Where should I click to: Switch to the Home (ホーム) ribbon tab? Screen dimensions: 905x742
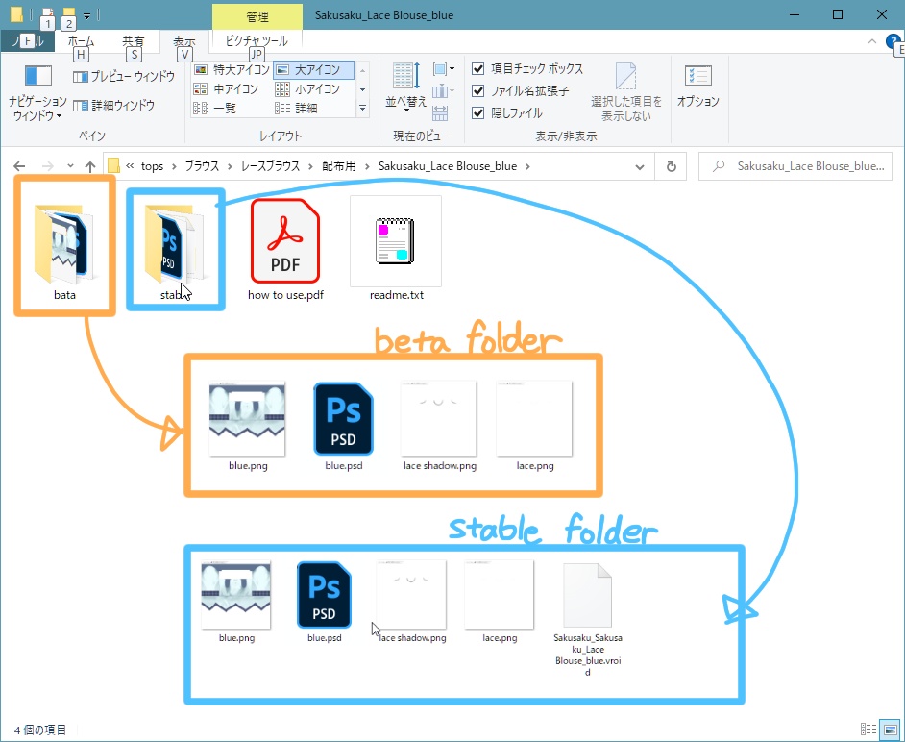click(82, 41)
